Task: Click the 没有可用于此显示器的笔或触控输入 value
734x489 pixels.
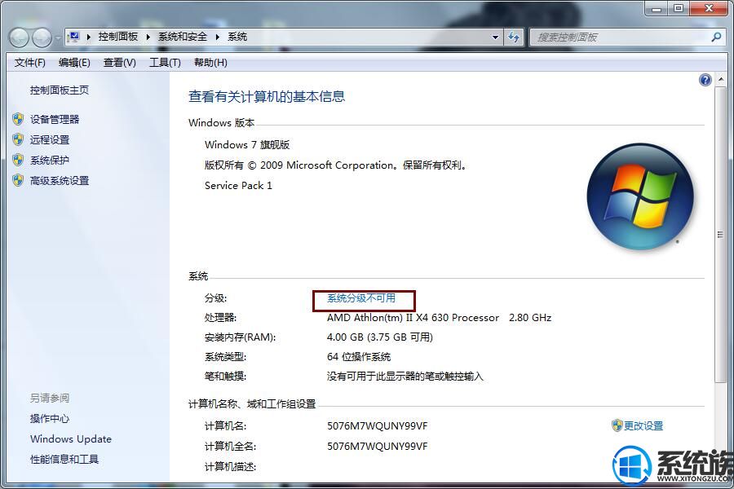Action: [405, 377]
